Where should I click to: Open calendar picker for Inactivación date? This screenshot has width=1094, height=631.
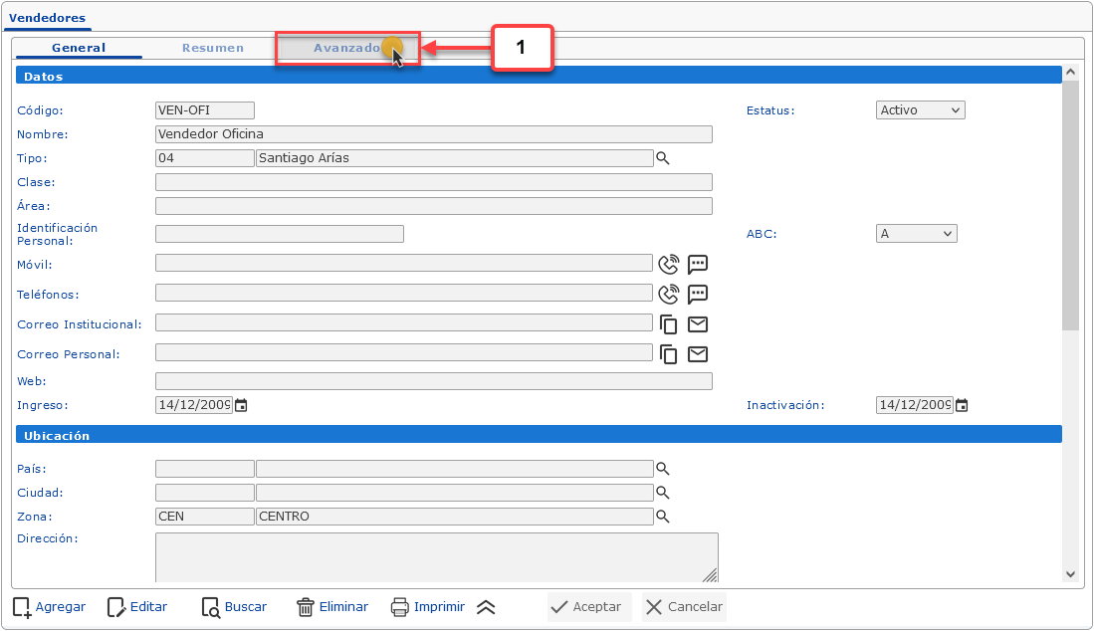click(x=962, y=405)
